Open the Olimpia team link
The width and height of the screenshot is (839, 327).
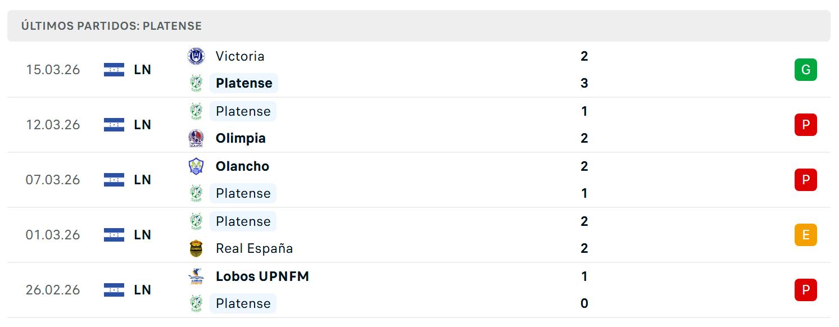point(241,138)
